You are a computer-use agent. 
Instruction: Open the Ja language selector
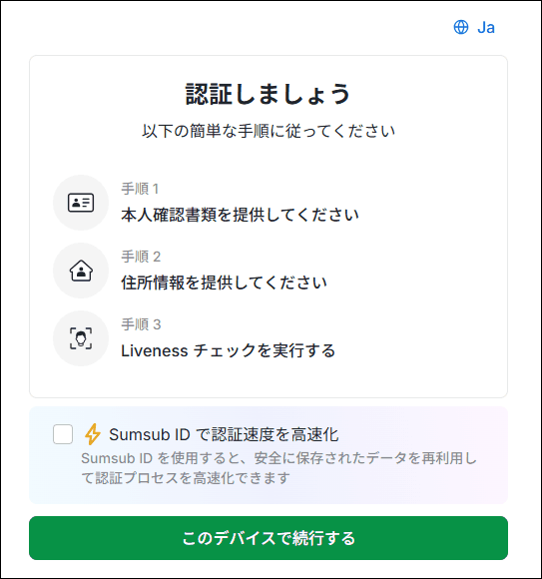[x=474, y=27]
